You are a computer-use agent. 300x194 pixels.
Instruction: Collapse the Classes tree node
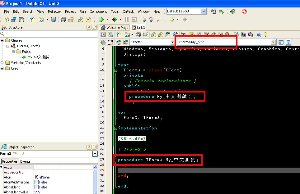pos(2,40)
